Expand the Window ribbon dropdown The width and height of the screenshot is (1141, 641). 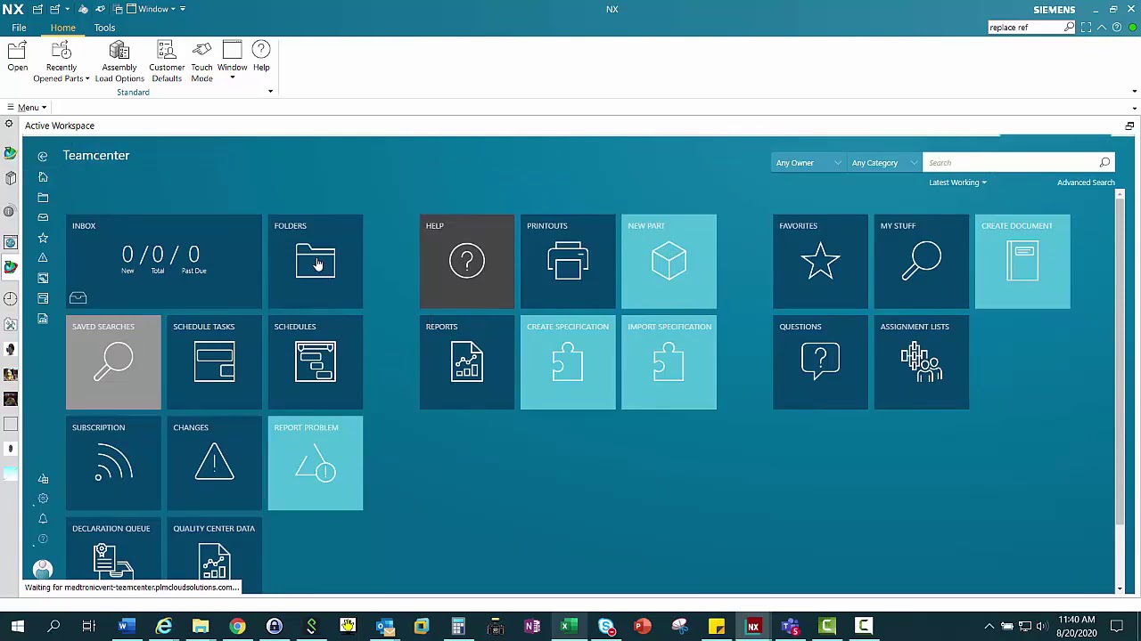(x=232, y=77)
